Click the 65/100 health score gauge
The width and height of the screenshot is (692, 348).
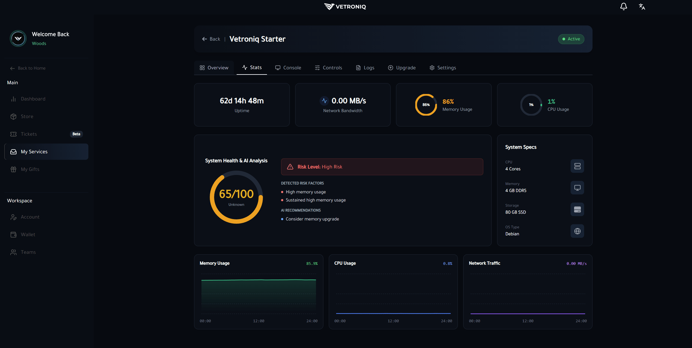coord(236,197)
